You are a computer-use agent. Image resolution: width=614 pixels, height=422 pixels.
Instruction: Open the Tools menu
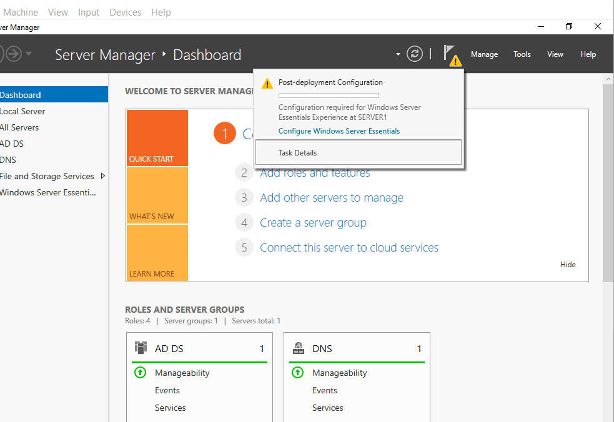[522, 54]
